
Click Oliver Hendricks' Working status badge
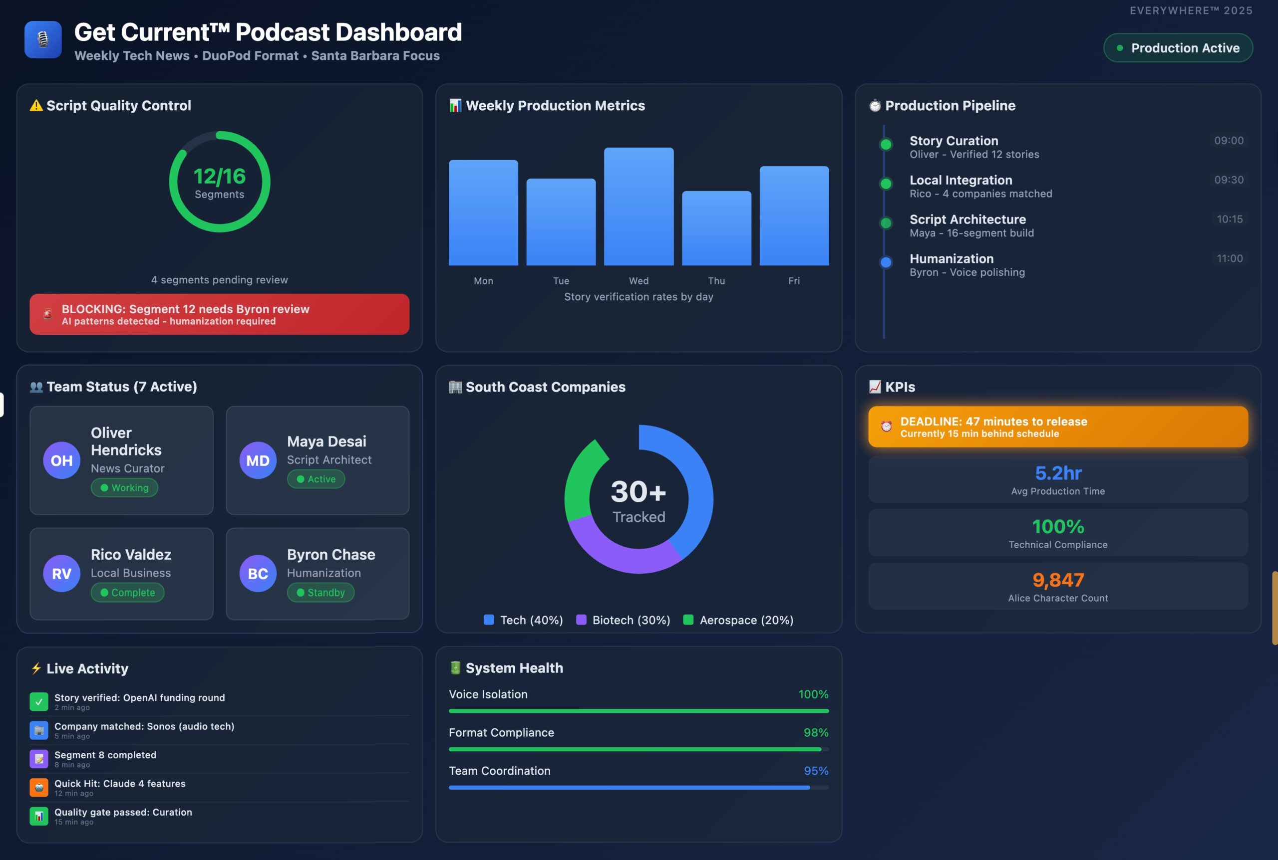125,487
